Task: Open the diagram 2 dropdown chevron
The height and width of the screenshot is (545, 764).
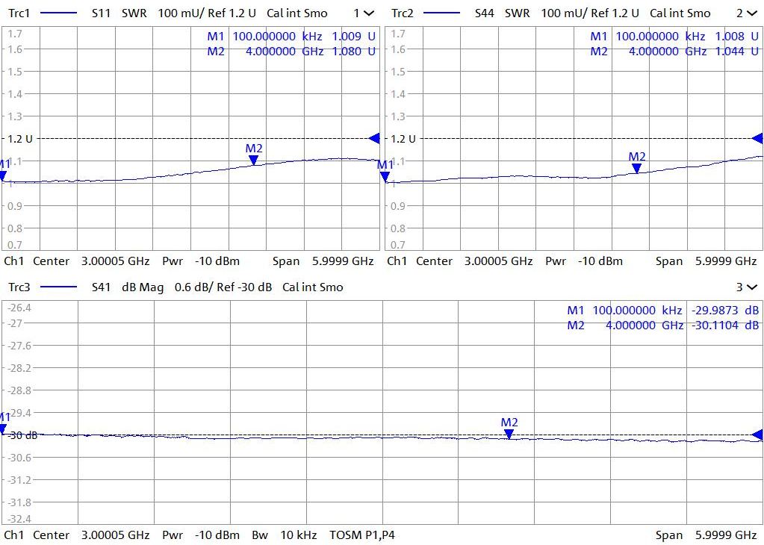Action: 751,13
